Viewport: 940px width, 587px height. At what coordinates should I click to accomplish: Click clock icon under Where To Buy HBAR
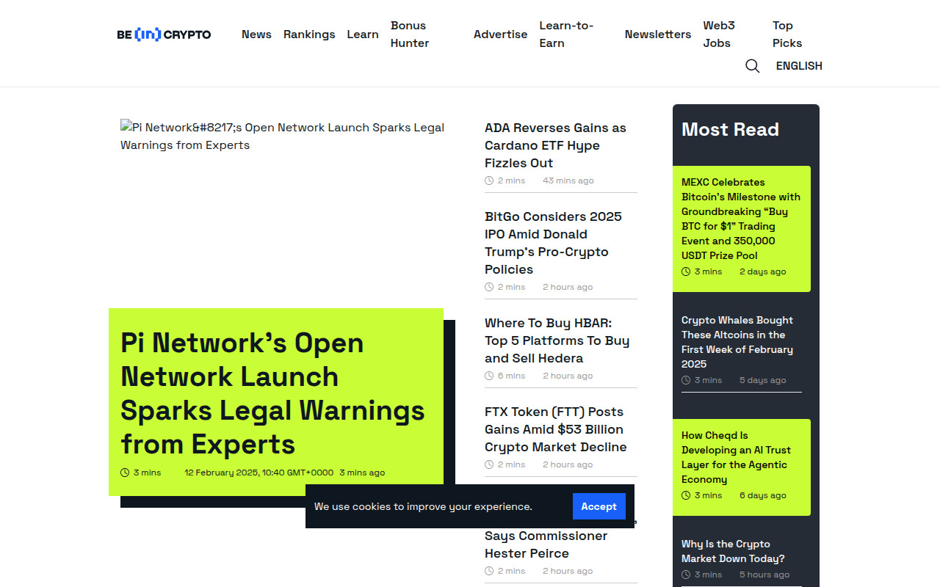(489, 376)
